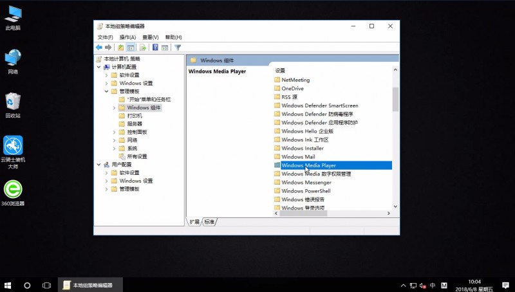Expand the 控制面板 tree node
The height and width of the screenshot is (292, 515).
point(115,132)
